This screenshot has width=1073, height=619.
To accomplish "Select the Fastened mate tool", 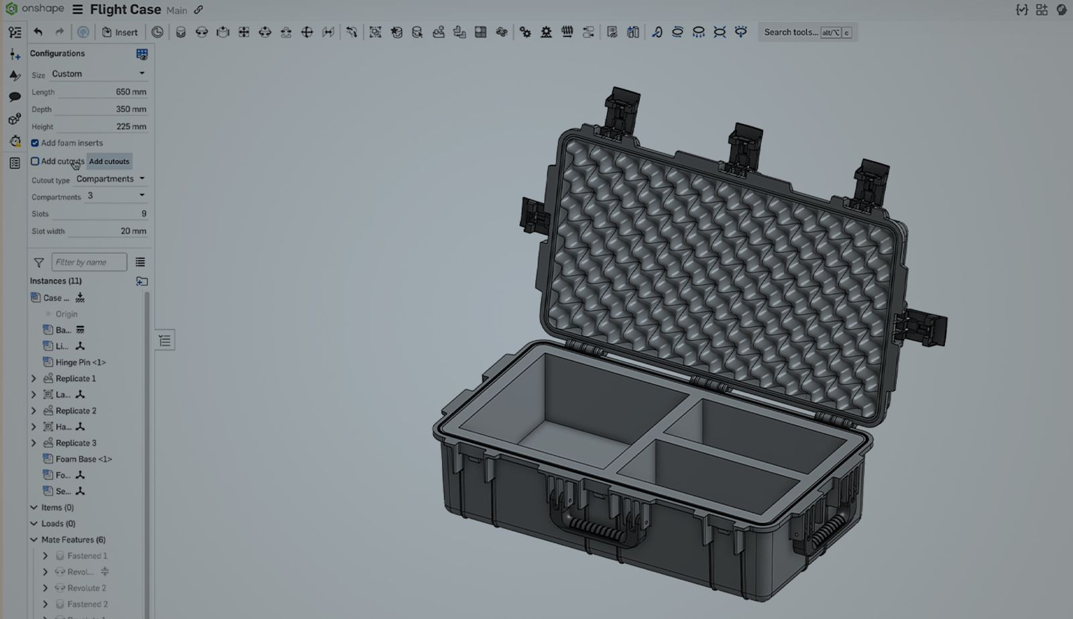I will [180, 32].
